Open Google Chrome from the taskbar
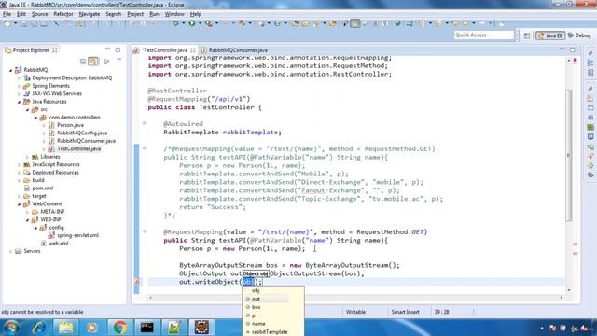Screen dimensions: 597x336 click(119, 328)
